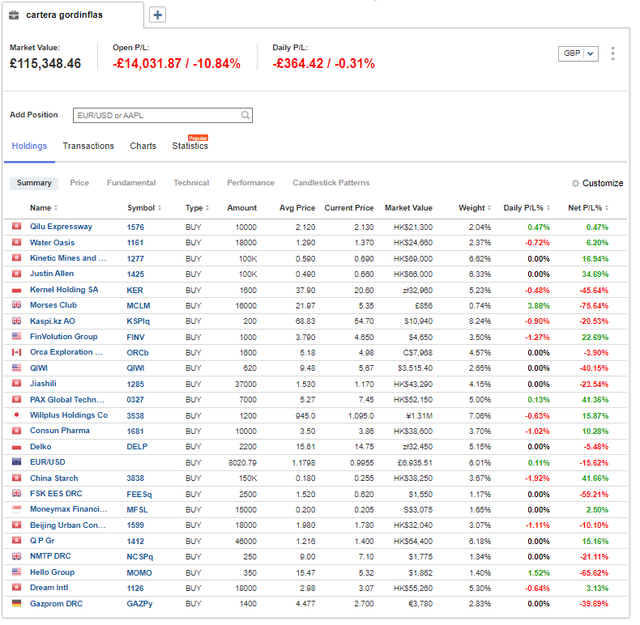This screenshot has width=640, height=625.
Task: Click the UK flag beside NMTP DRC
Action: click(16, 556)
